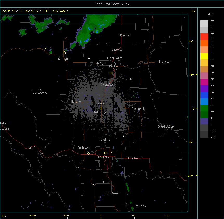Select the -50 tick on right vertical axis
The image size is (224, 219).
pyautogui.click(x=191, y=142)
